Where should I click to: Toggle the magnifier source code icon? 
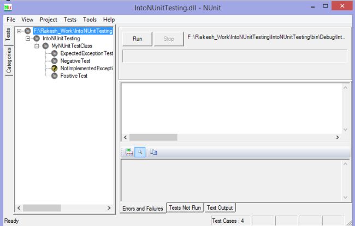140,152
